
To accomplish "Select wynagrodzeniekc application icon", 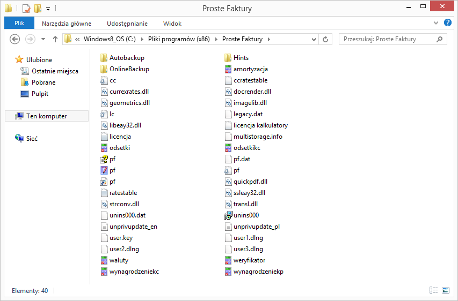I will tap(104, 272).
